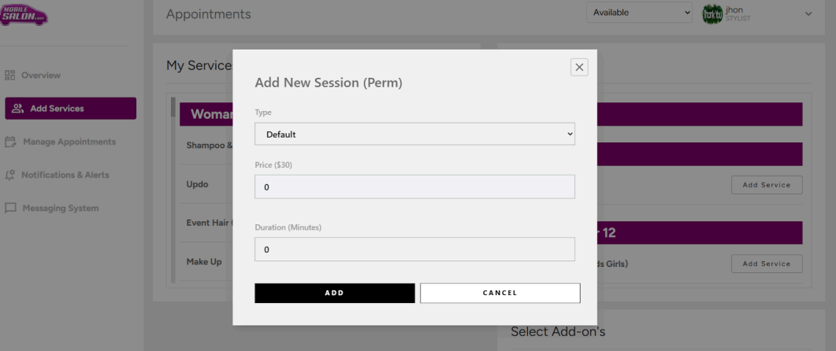Viewport: 836px width, 351px height.
Task: Open Messaging System from the sidebar
Action: (61, 209)
